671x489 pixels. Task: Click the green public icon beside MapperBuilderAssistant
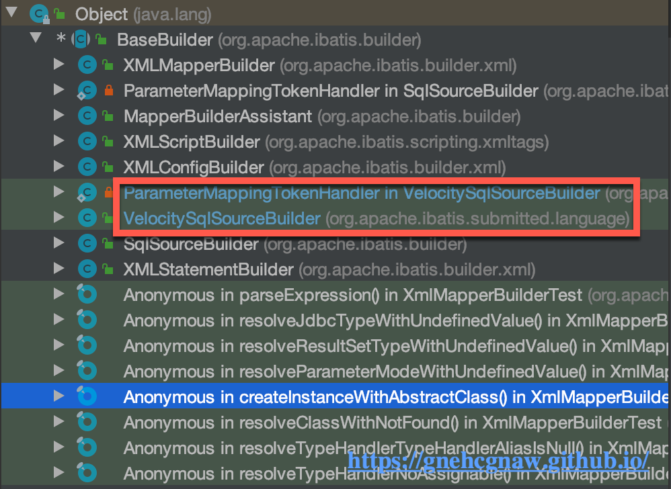tap(108, 116)
